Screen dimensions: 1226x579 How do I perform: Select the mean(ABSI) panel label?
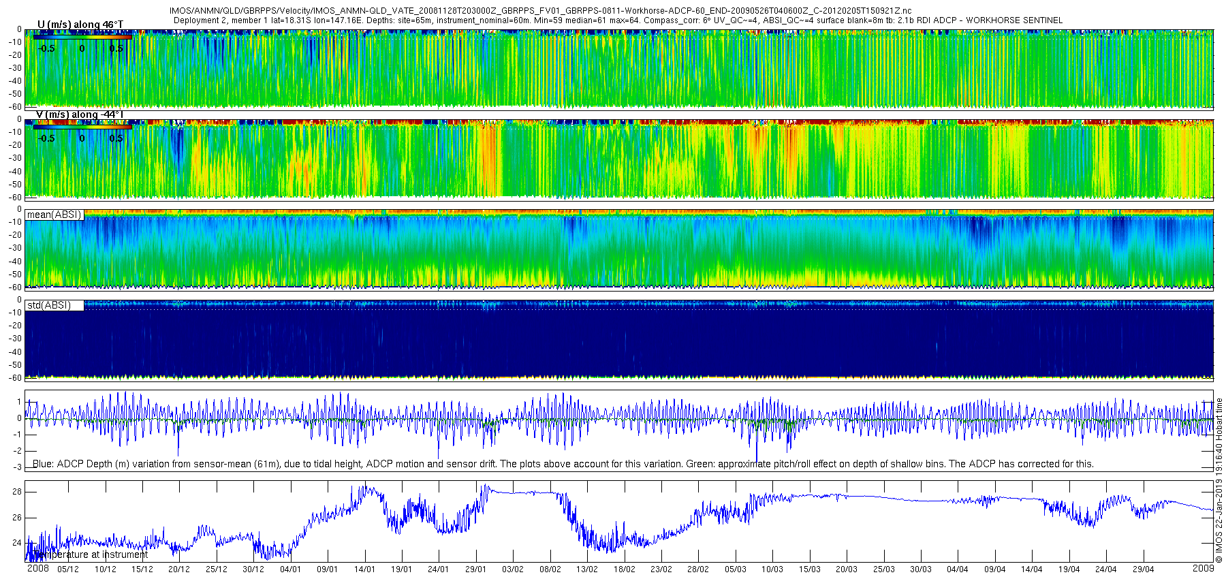point(54,215)
